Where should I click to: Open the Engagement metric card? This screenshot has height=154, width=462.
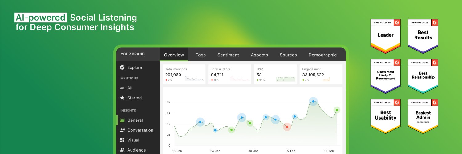tap(321, 74)
